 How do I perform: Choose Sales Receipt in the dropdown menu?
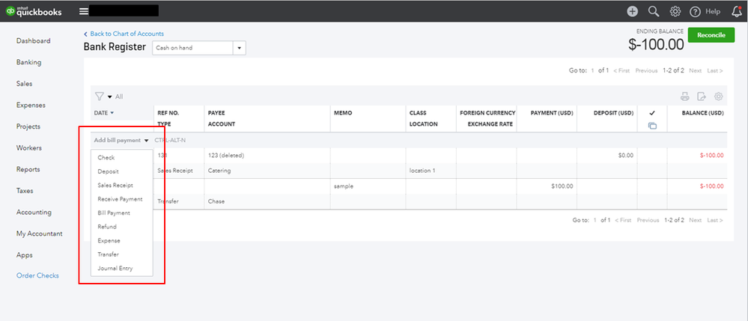point(115,186)
